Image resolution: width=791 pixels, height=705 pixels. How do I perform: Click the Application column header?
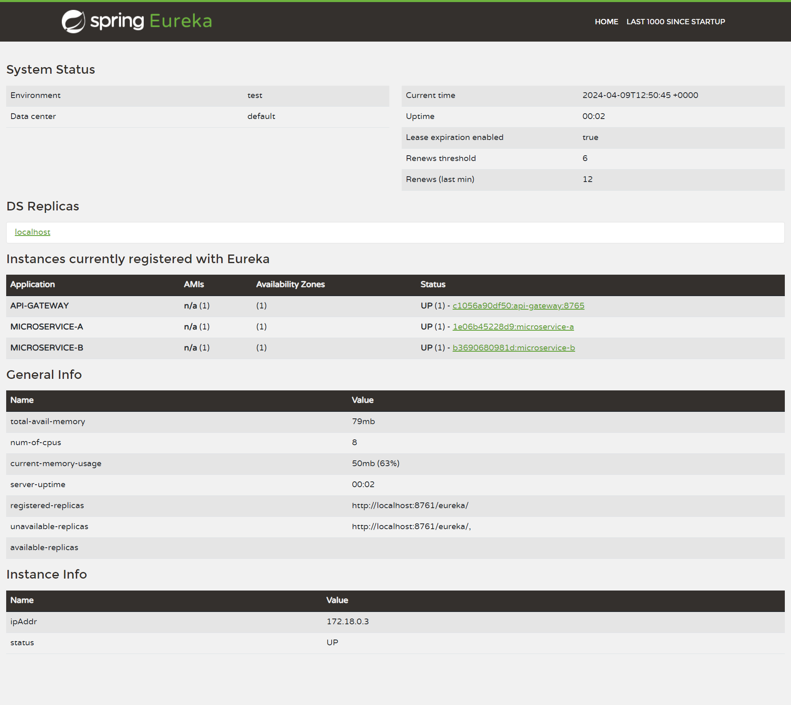coord(33,284)
